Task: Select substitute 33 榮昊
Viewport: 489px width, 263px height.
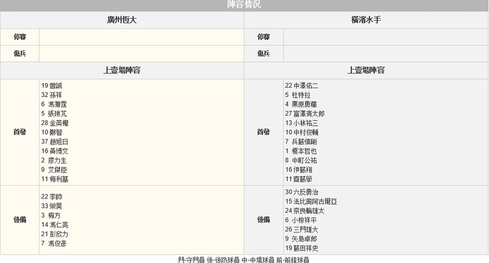Action: (51, 206)
